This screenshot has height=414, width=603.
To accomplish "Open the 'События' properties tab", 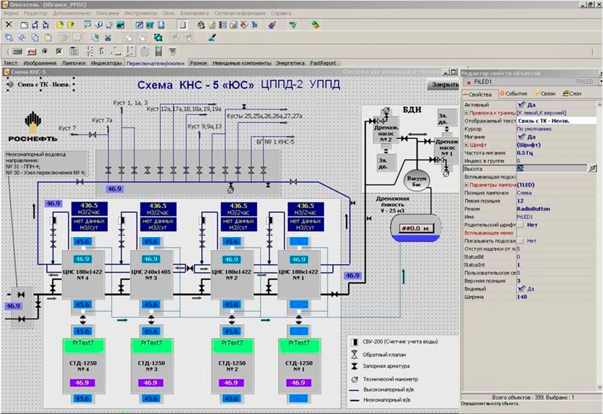I will tap(513, 94).
